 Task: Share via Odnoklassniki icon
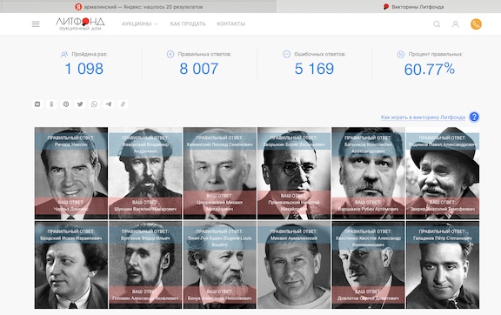(x=51, y=104)
